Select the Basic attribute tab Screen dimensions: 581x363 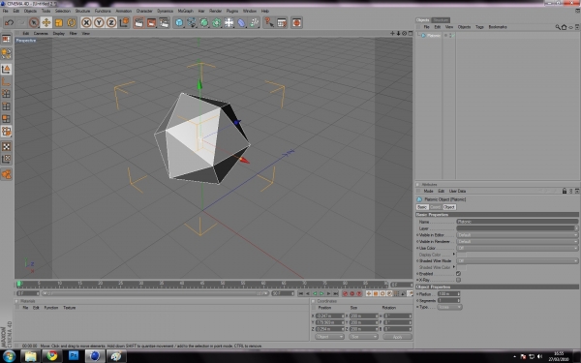(x=422, y=207)
